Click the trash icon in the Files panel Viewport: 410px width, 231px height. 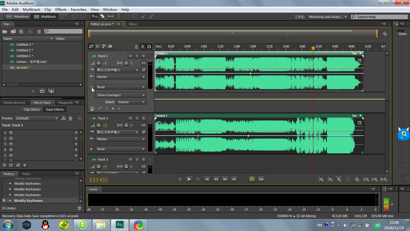(x=39, y=31)
